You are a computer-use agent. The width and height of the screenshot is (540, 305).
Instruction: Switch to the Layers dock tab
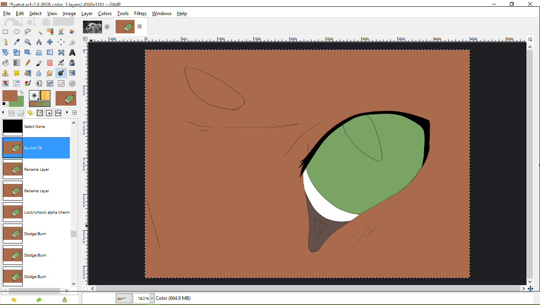coord(21,113)
